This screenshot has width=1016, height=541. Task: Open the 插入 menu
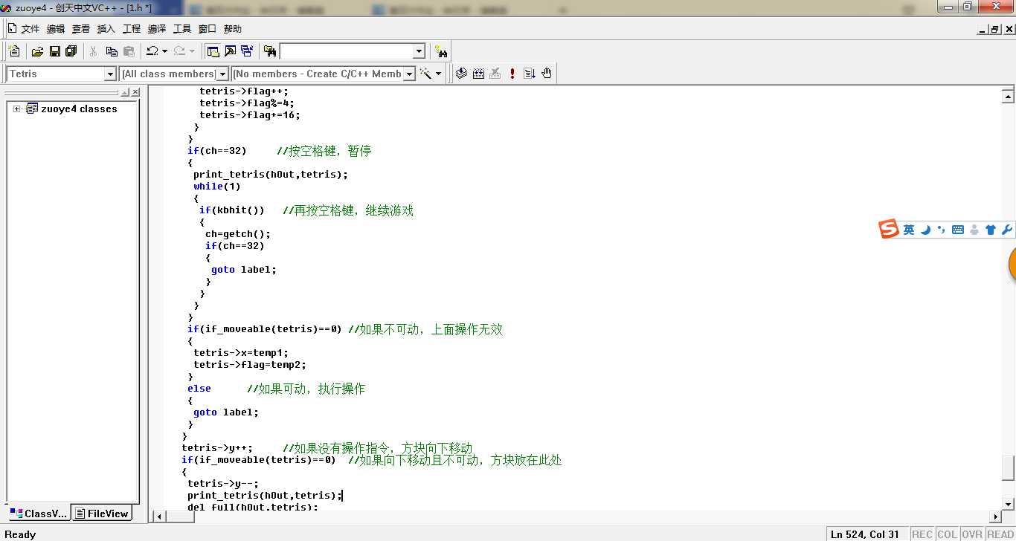[x=106, y=28]
